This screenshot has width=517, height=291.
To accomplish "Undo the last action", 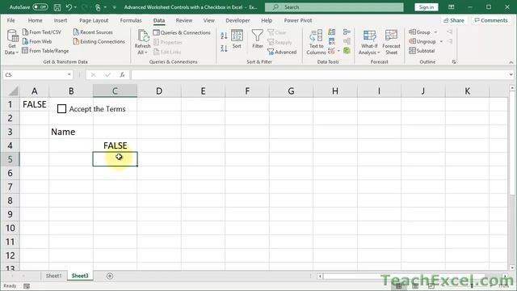I will 69,7.
